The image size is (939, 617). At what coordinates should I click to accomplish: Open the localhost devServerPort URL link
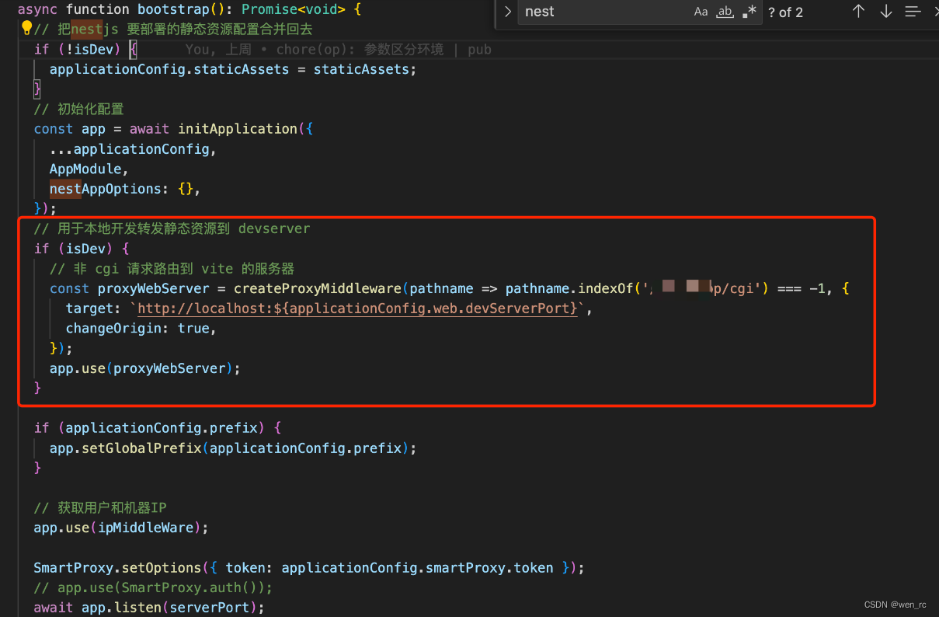tap(358, 308)
